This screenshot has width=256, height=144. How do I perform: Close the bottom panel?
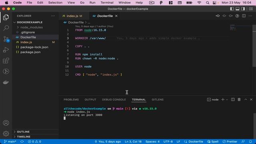pyautogui.click(x=251, y=100)
